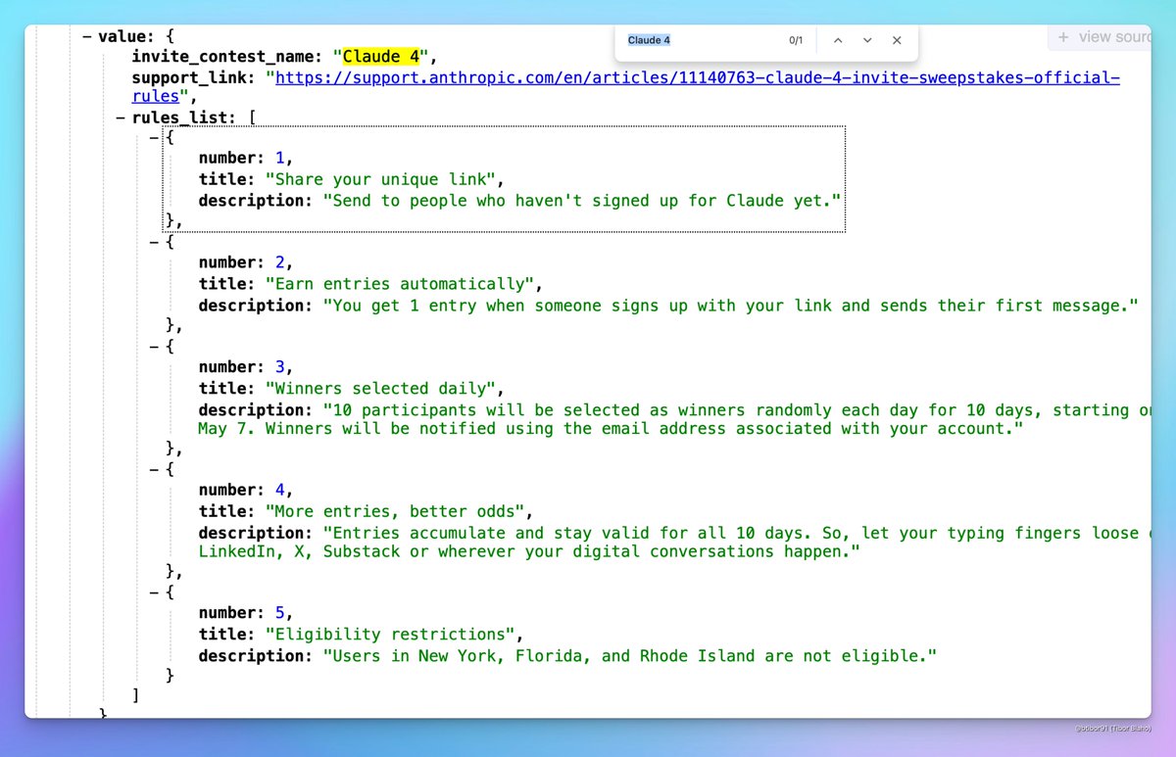This screenshot has width=1176, height=757.
Task: Click the number value 5
Action: [279, 613]
